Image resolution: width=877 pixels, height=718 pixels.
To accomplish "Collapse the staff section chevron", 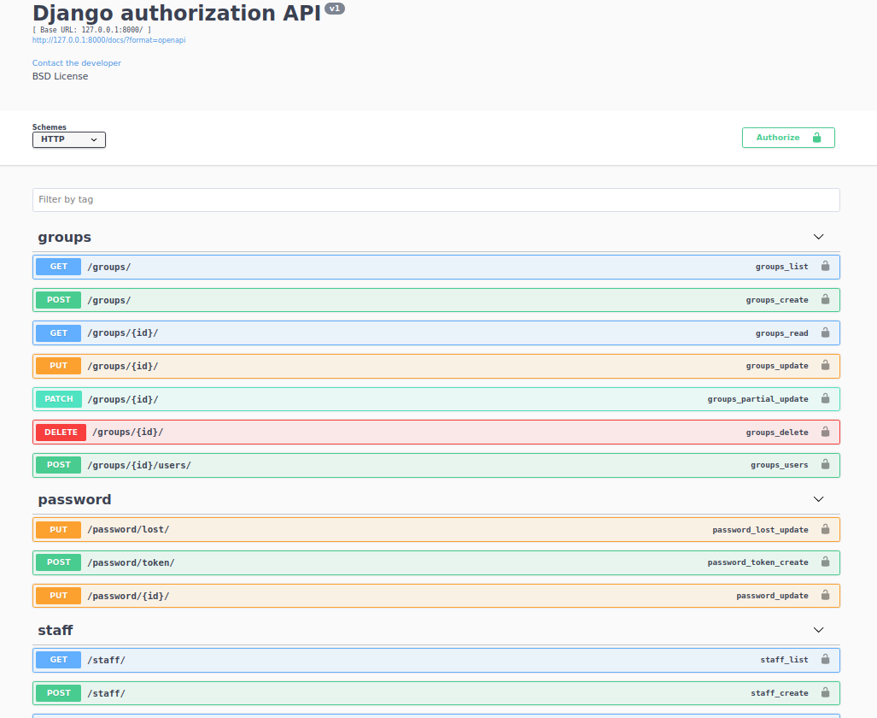I will tap(818, 630).
